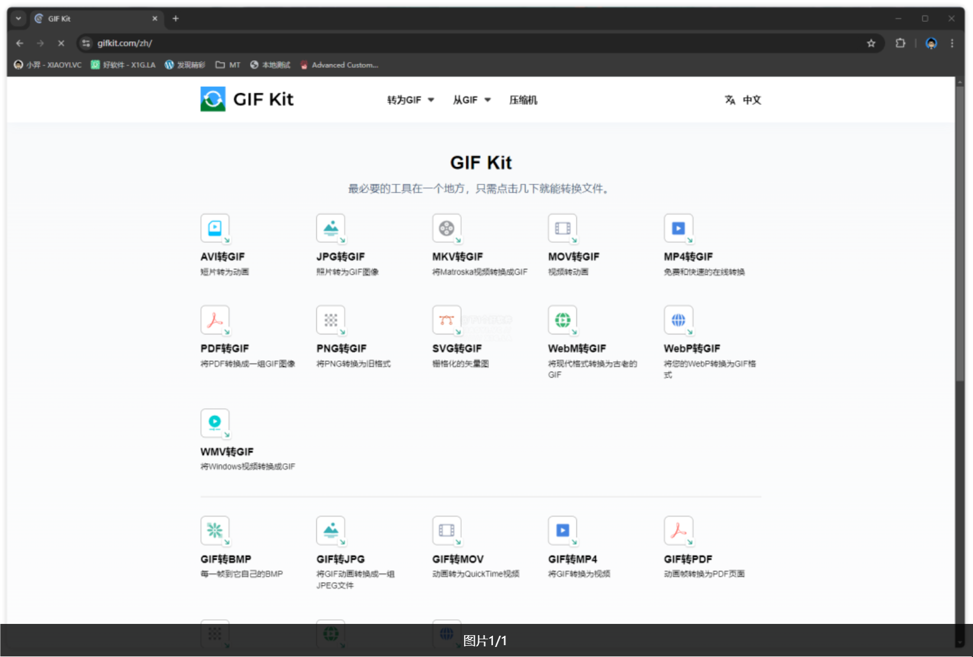Click the GIF转PDF title link
Viewport: 973px width, 657px height.
(688, 559)
